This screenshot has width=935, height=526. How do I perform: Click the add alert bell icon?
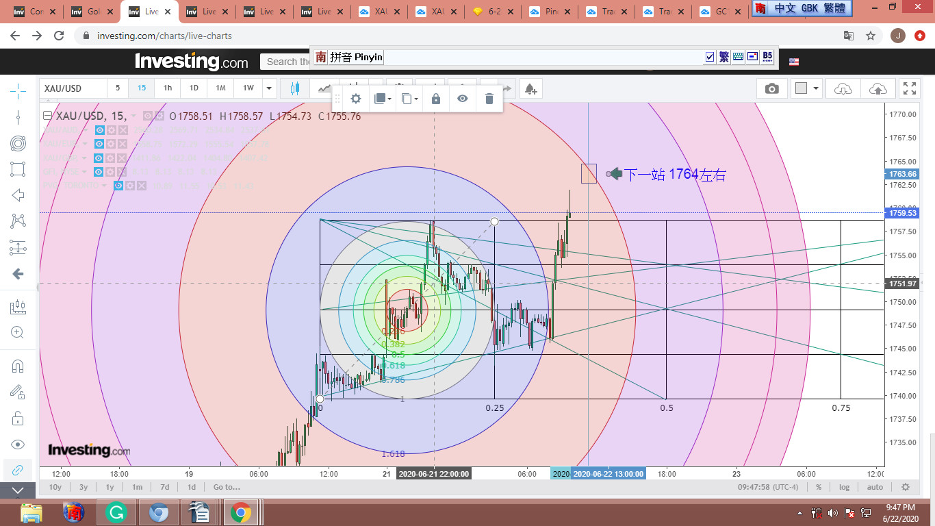coord(530,88)
